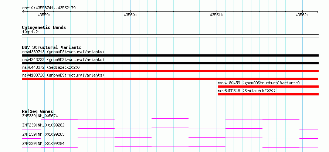Click the red bar of nsv6455348

[268, 94]
